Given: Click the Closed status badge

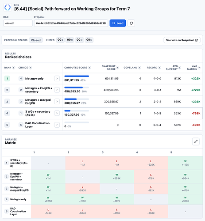Looking at the screenshot, I should (36, 40).
